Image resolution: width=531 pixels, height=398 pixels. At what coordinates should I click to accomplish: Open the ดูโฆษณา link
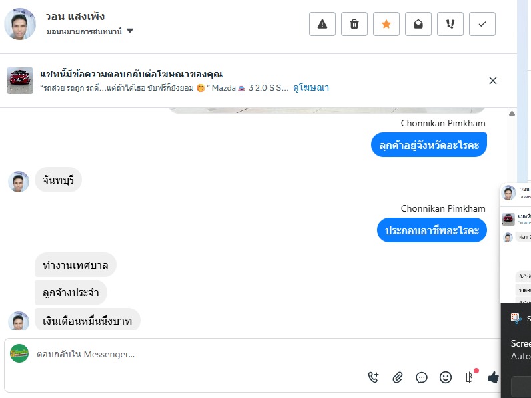pyautogui.click(x=311, y=87)
